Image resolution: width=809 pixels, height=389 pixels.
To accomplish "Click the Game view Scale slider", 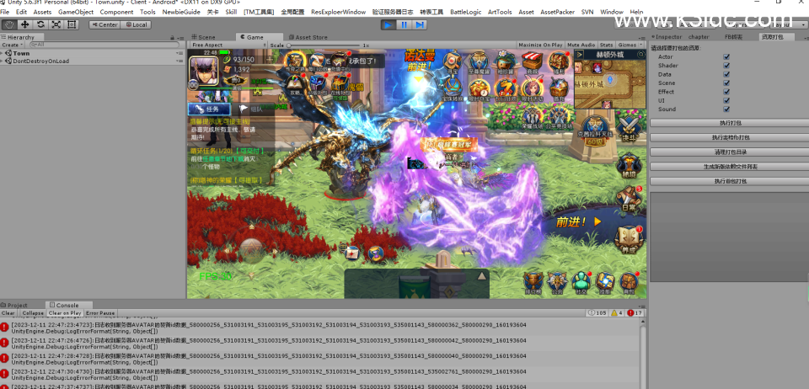I will click(x=325, y=45).
